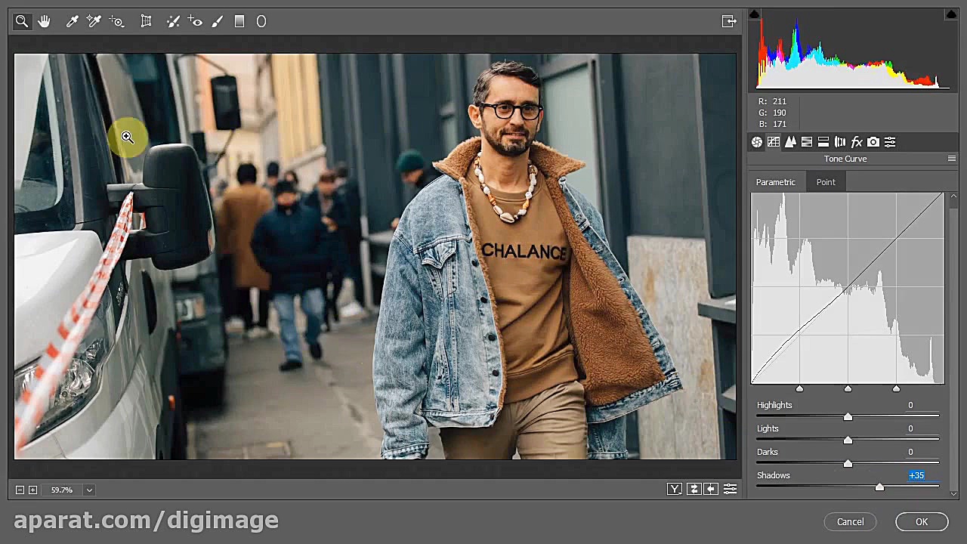Click the Darks slider handle

coord(848,464)
